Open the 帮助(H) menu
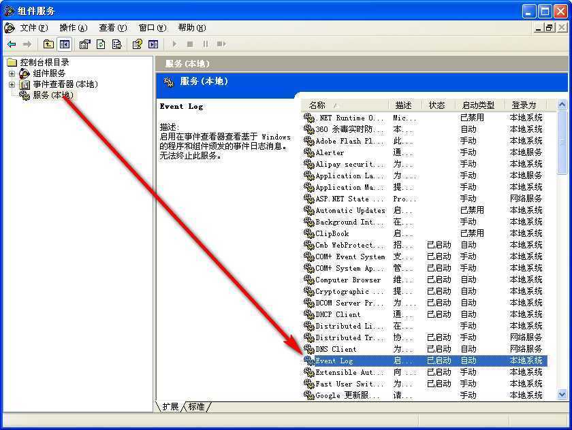Screen dimensions: 572x430 coord(192,28)
